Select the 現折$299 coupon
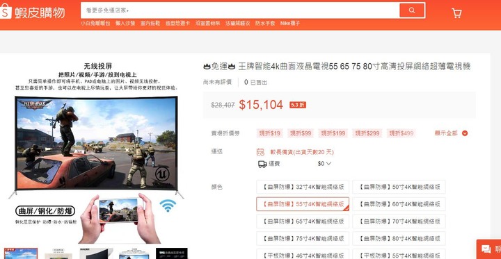 367,133
